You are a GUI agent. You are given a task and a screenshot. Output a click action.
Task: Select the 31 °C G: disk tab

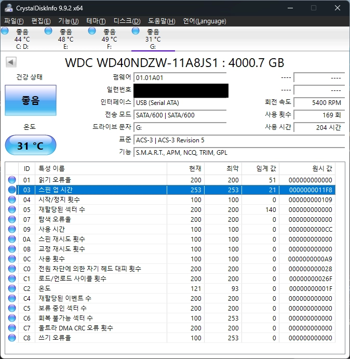click(153, 38)
